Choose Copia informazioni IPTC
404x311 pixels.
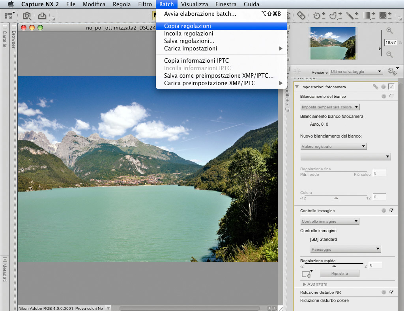[221, 60]
